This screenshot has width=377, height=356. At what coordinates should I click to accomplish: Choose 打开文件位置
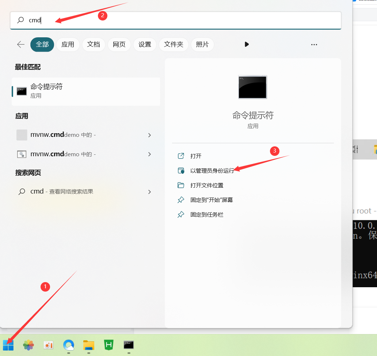tap(207, 185)
